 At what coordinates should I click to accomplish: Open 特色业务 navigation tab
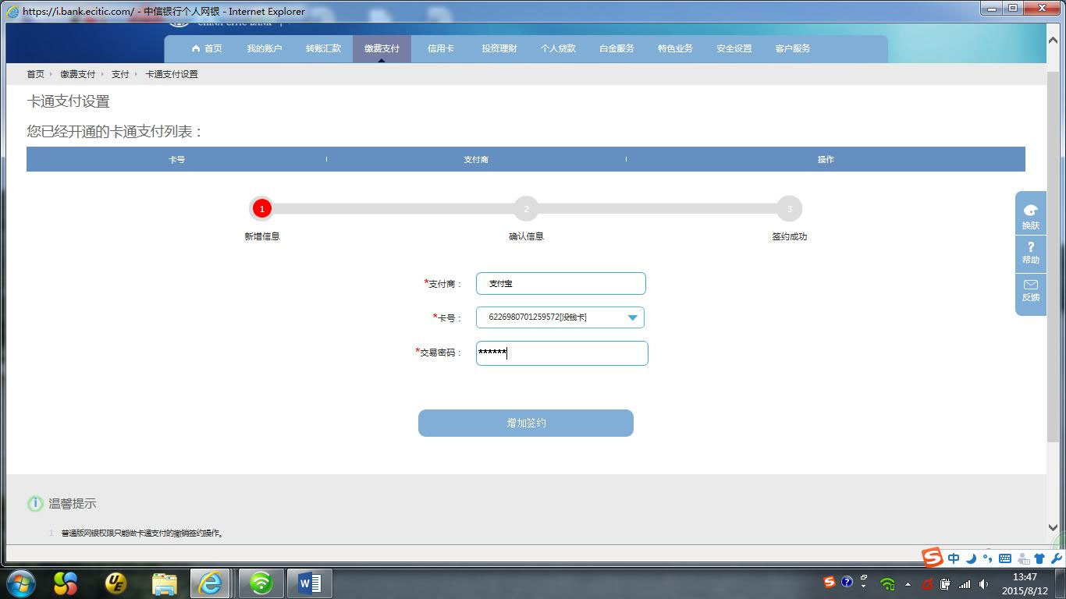coord(675,48)
